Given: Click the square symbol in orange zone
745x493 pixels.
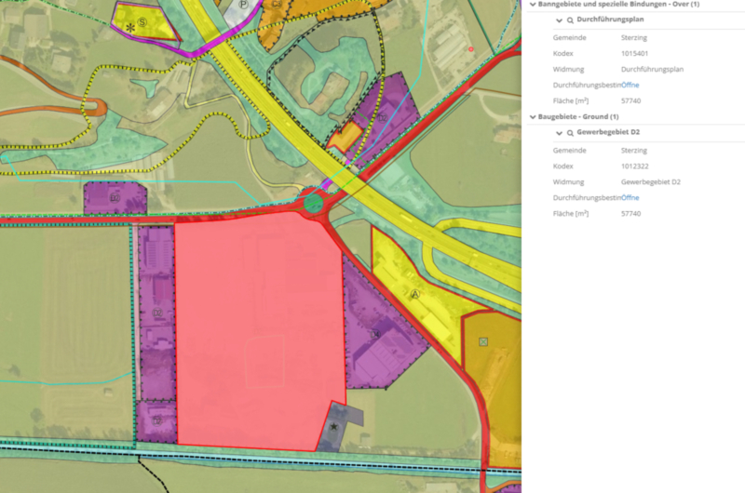Looking at the screenshot, I should tap(482, 342).
